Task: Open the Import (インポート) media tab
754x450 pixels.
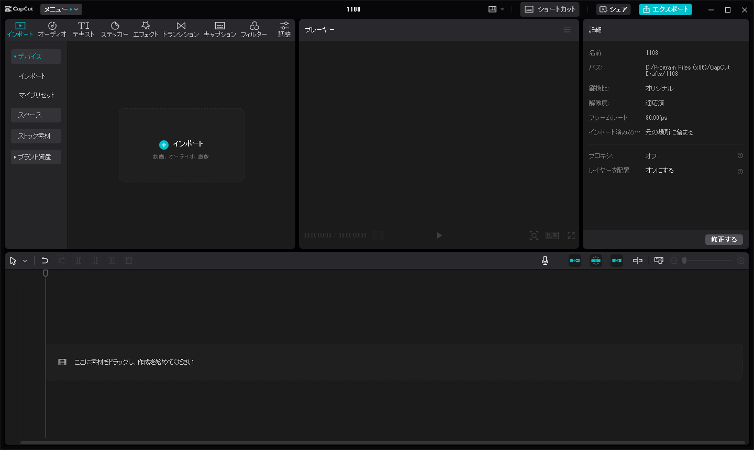Action: click(20, 29)
